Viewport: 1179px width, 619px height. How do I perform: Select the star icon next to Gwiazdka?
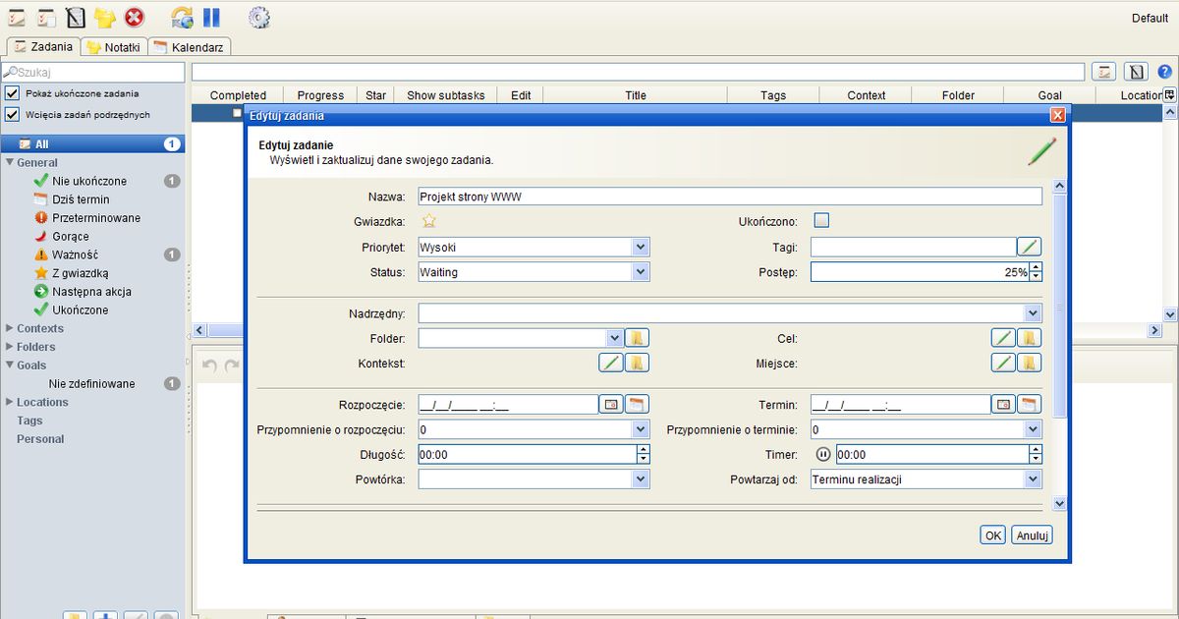[429, 221]
